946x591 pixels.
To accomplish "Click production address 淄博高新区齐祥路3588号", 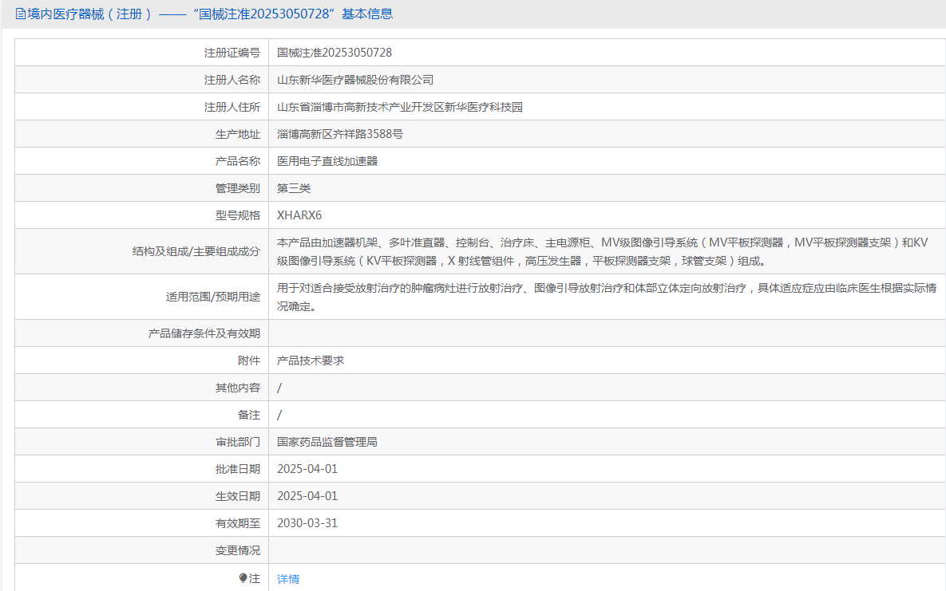I will pyautogui.click(x=340, y=134).
